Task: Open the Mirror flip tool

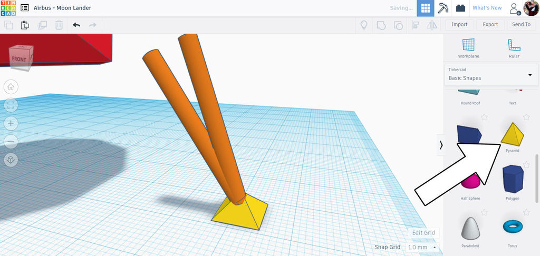Action: [x=432, y=25]
